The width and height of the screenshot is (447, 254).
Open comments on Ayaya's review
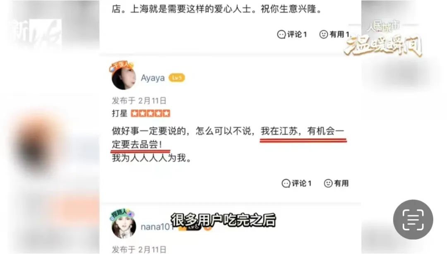[x=296, y=183]
